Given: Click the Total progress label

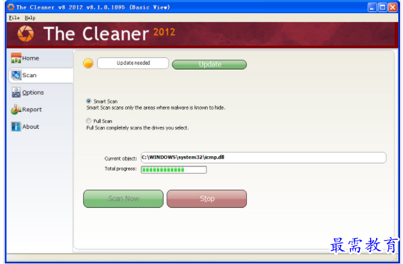Looking at the screenshot, I should pyautogui.click(x=120, y=169).
